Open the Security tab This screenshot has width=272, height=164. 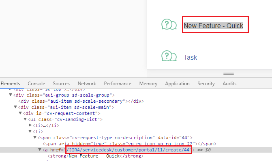tap(206, 84)
